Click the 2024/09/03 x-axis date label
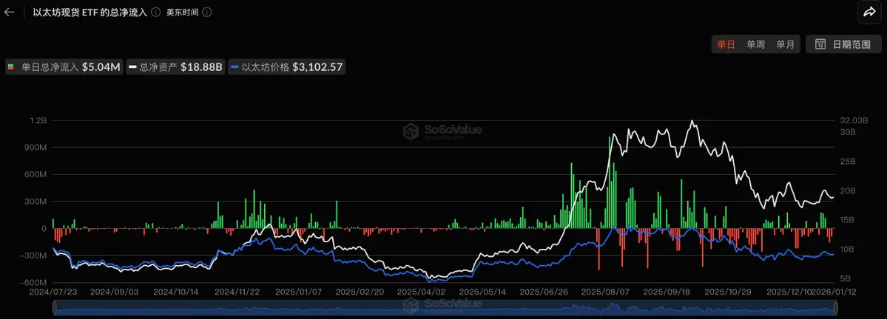Image resolution: width=887 pixels, height=319 pixels. click(x=113, y=292)
